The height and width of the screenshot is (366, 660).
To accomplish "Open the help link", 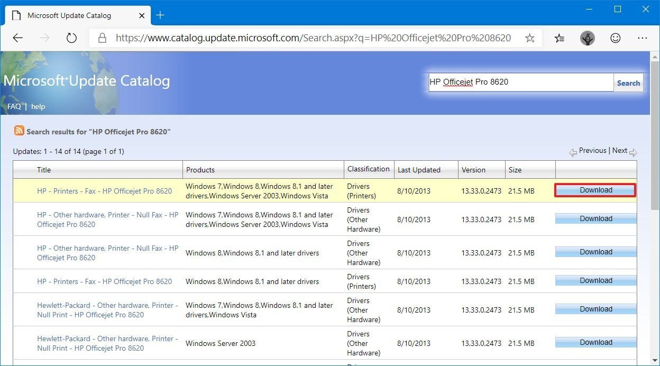I will coord(38,106).
